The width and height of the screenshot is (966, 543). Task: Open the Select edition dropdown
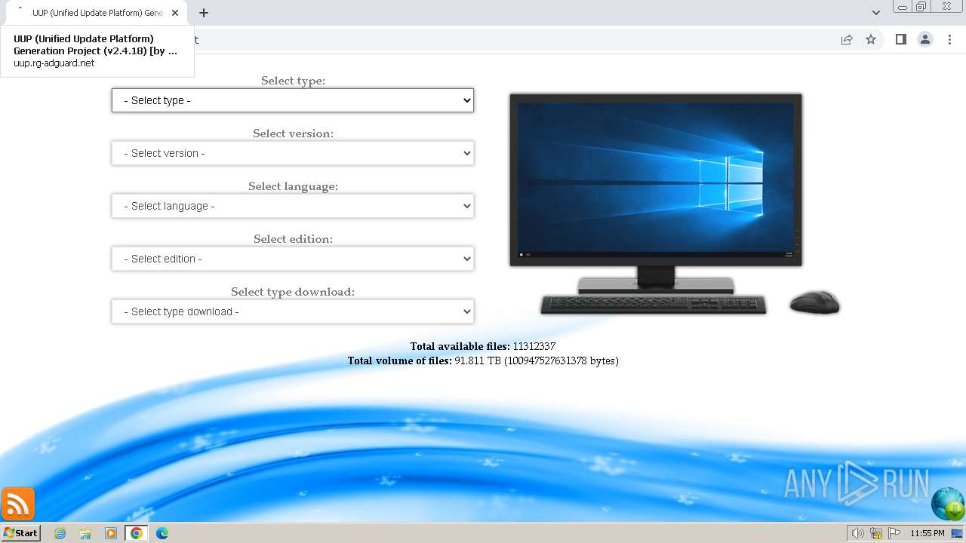[293, 259]
